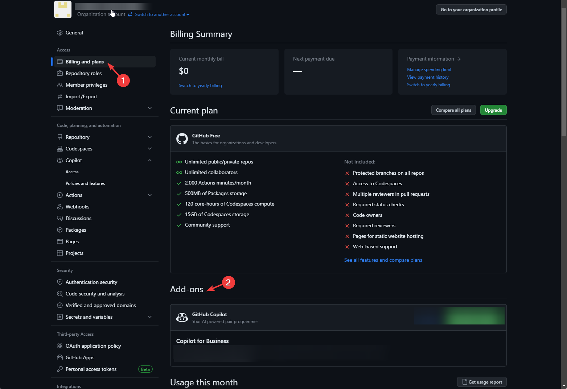
Task: Click the key icon next to Personal access tokens
Action: point(60,369)
